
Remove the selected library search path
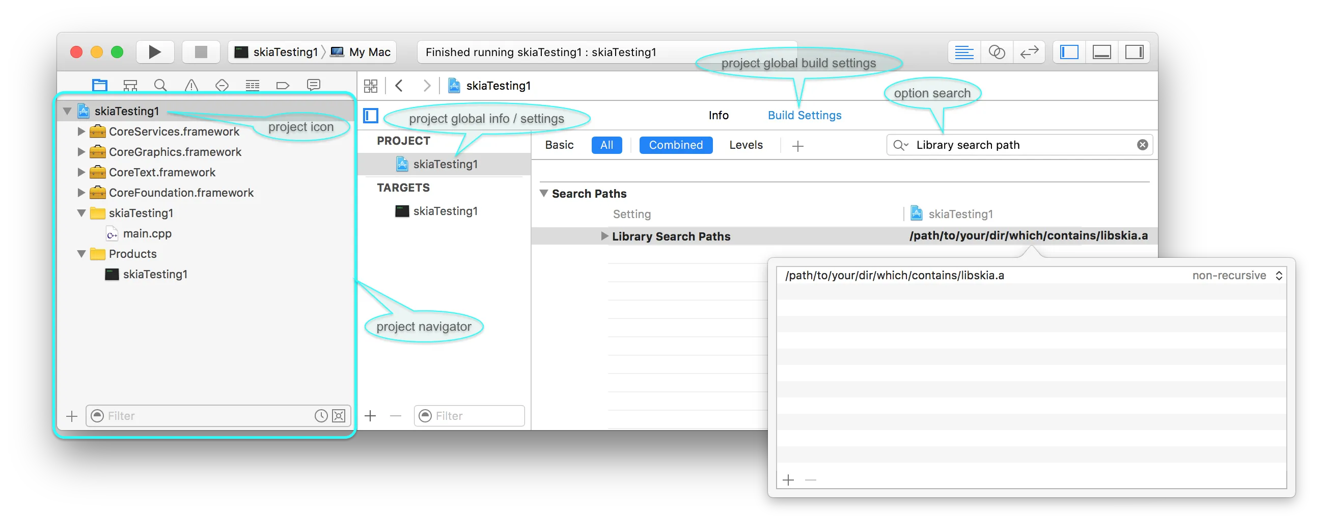coord(811,481)
